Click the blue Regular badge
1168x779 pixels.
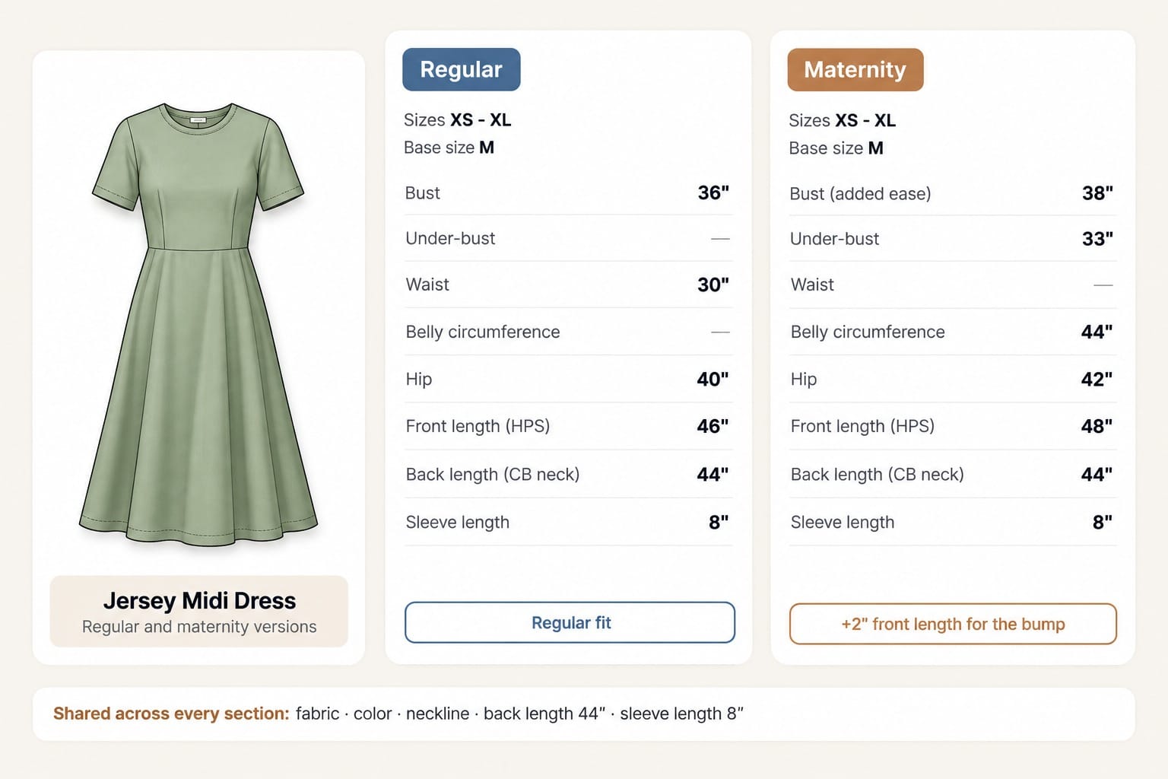pyautogui.click(x=462, y=69)
